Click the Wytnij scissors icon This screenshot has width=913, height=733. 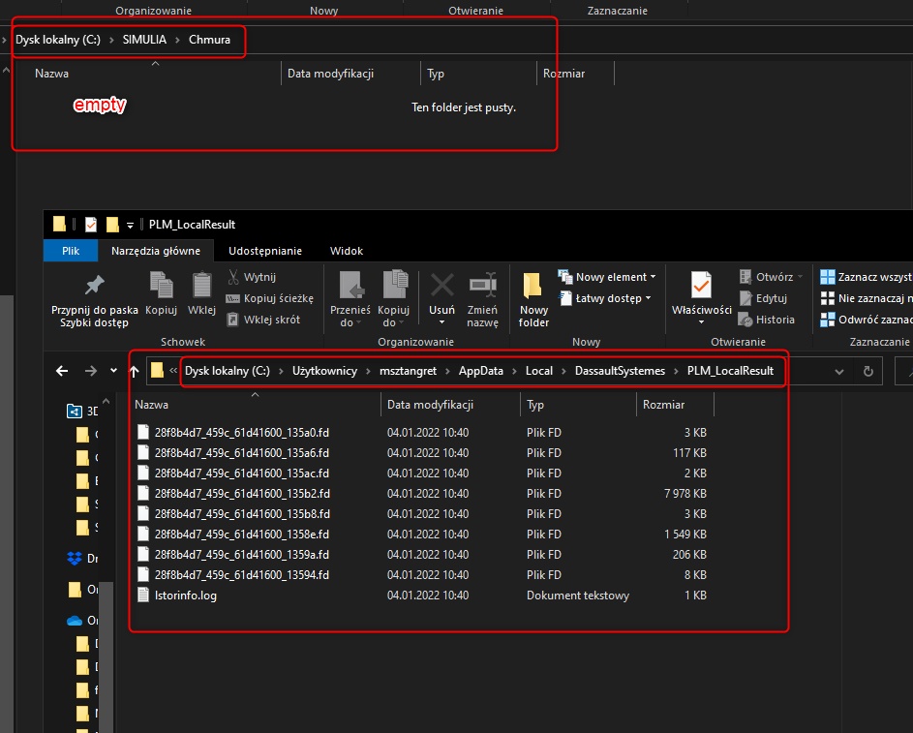click(233, 277)
